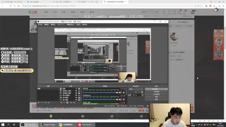Open the browser hamburger menu icon
Image resolution: width=226 pixels, height=127 pixels.
[x=223, y=6]
